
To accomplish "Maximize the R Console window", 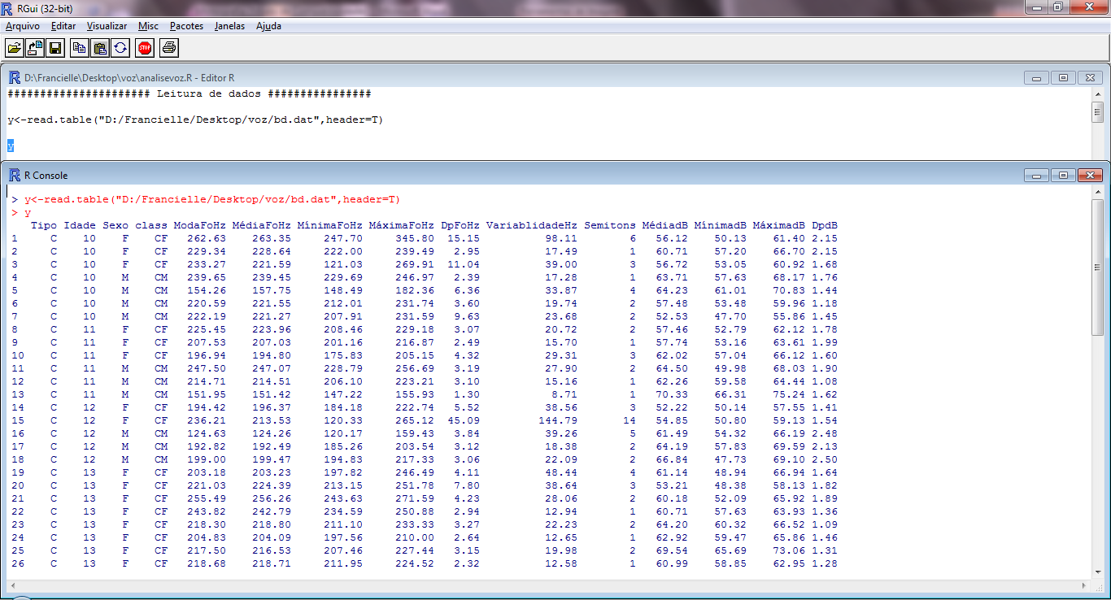I will (1063, 175).
